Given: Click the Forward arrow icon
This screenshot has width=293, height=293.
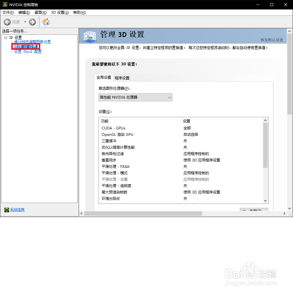Looking at the screenshot, I should click(x=32, y=22).
